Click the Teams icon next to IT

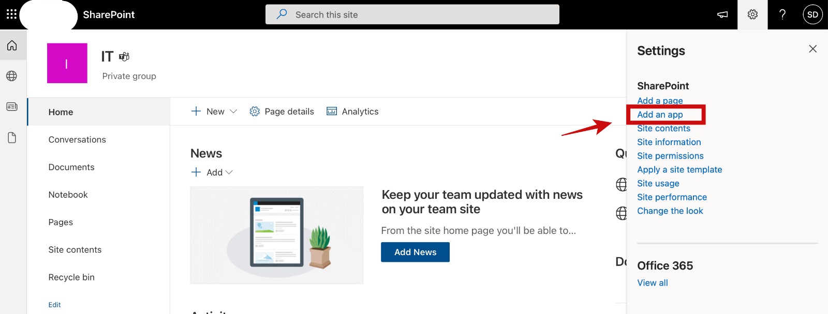click(x=124, y=56)
